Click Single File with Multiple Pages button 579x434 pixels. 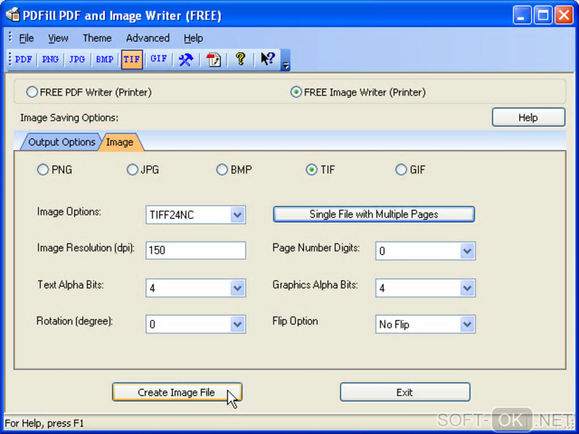coord(374,214)
